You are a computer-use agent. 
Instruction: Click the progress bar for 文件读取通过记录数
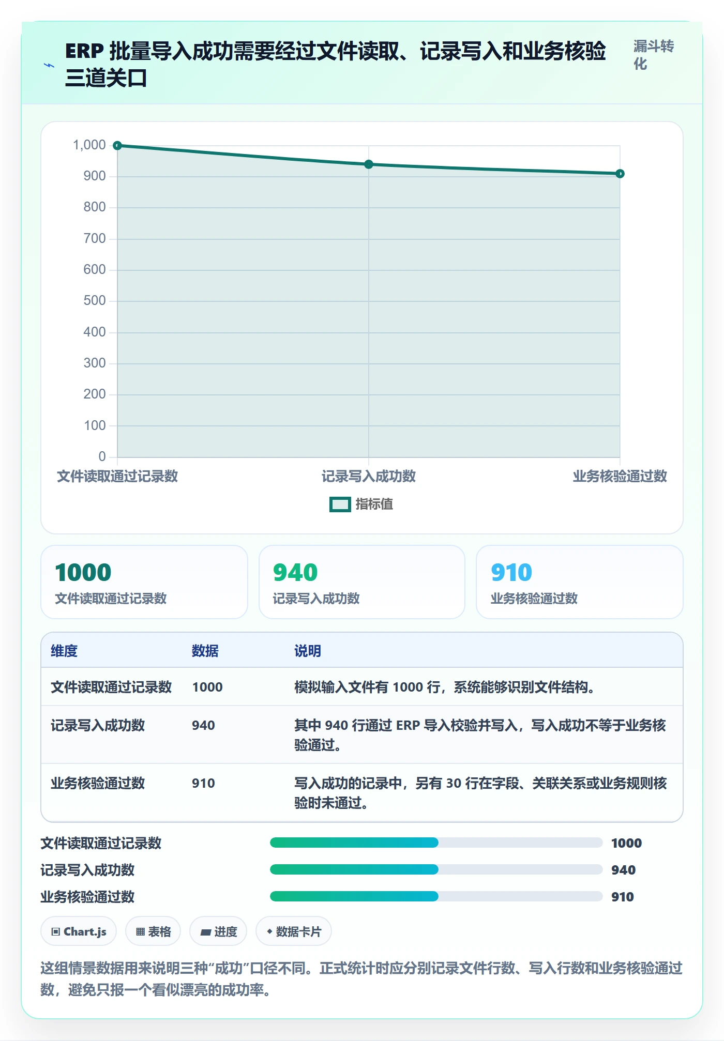pos(436,843)
